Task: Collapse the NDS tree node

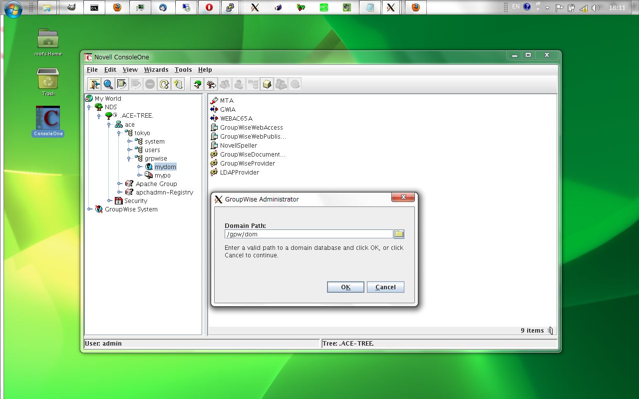Action: tap(89, 107)
